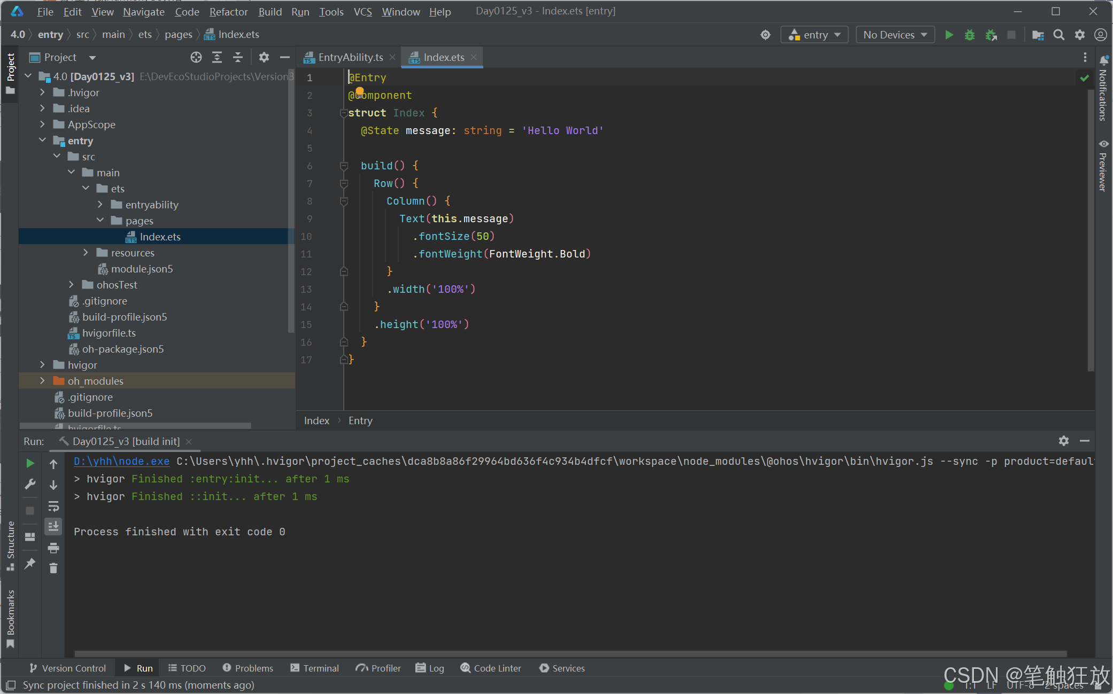Click the target icon left of entry configuration
The height and width of the screenshot is (694, 1113).
766,35
